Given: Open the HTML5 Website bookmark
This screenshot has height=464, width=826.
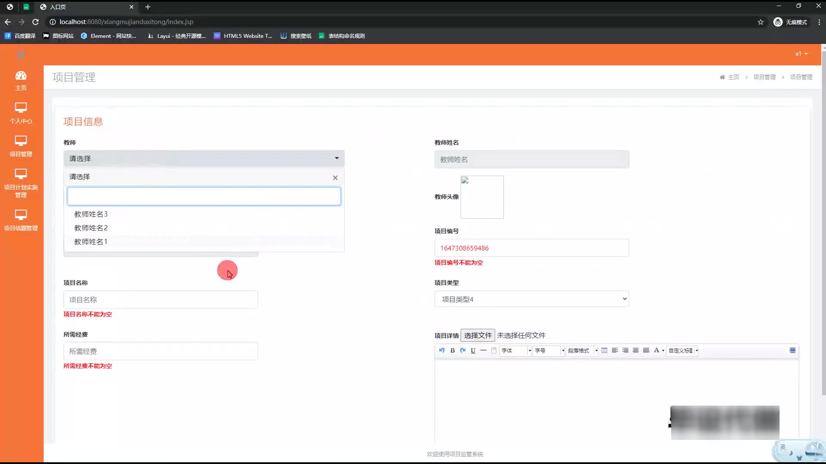Looking at the screenshot, I should point(243,36).
